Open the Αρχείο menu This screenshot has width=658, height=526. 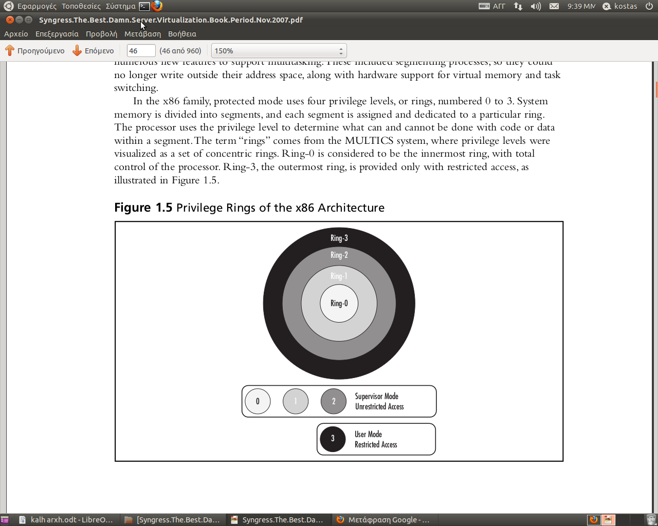click(x=16, y=34)
